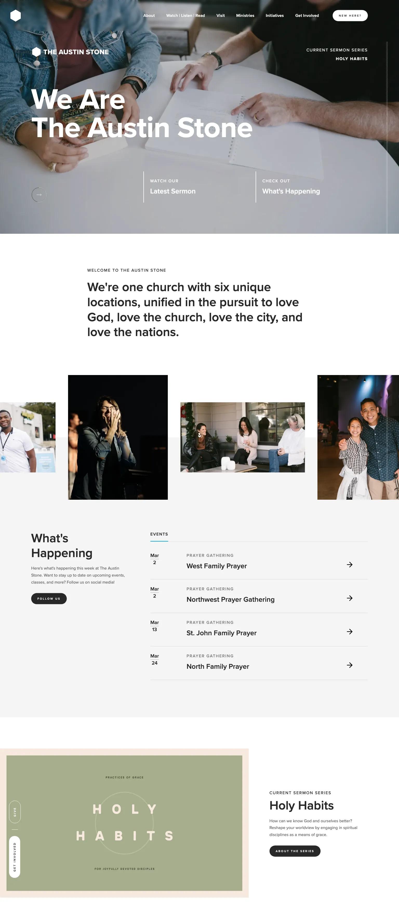Click The Austin Stone hero logo
Viewport: 399px width, 909px height.
pyautogui.click(x=70, y=52)
